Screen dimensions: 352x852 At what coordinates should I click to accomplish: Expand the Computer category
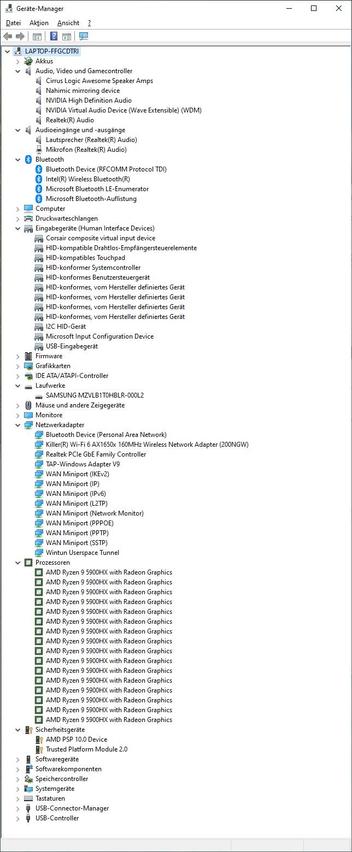tap(17, 209)
